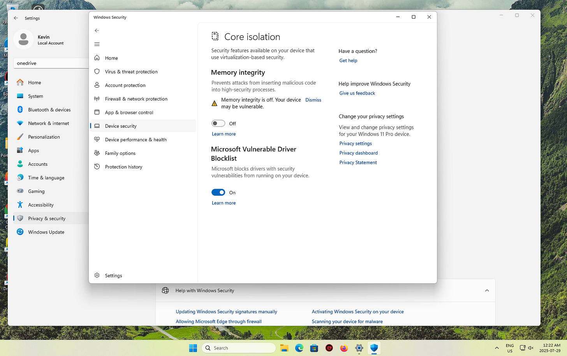Minimize the Windows Security window

[398, 17]
